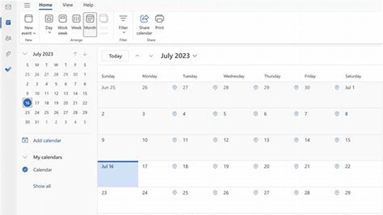Image resolution: width=383 pixels, height=215 pixels.
Task: Toggle the navigation pane with hamburger menu
Action: click(x=27, y=5)
